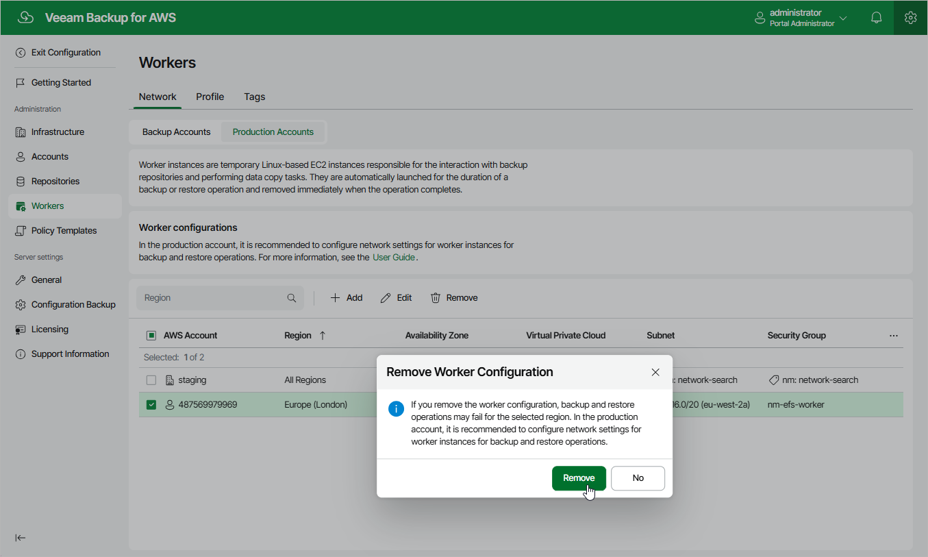Open Policy Templates in the sidebar
This screenshot has width=928, height=557.
point(65,231)
